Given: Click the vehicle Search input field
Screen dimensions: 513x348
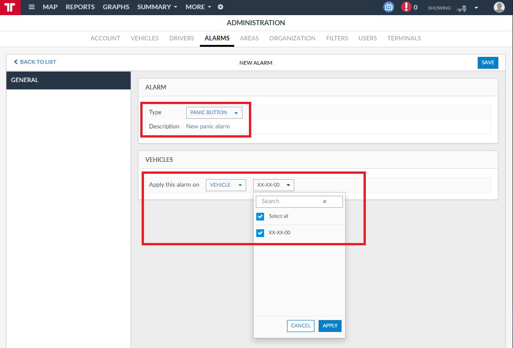Looking at the screenshot, I should coord(299,201).
